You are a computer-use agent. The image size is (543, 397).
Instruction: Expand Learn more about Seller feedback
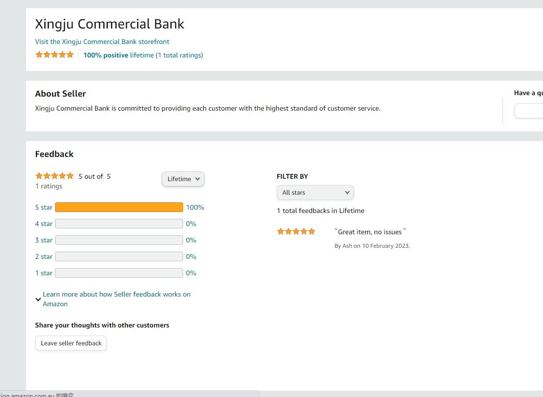(x=116, y=299)
